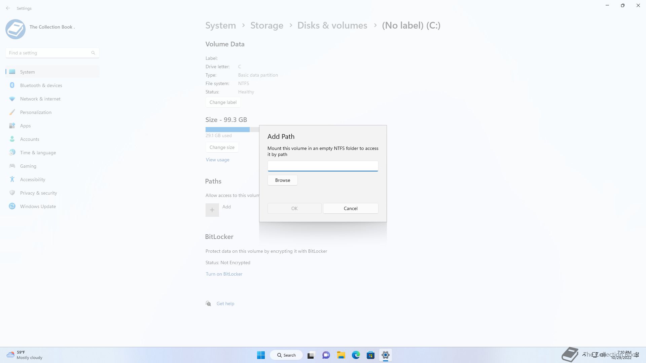Click the Get help icon
This screenshot has height=363, width=646.
tap(208, 304)
